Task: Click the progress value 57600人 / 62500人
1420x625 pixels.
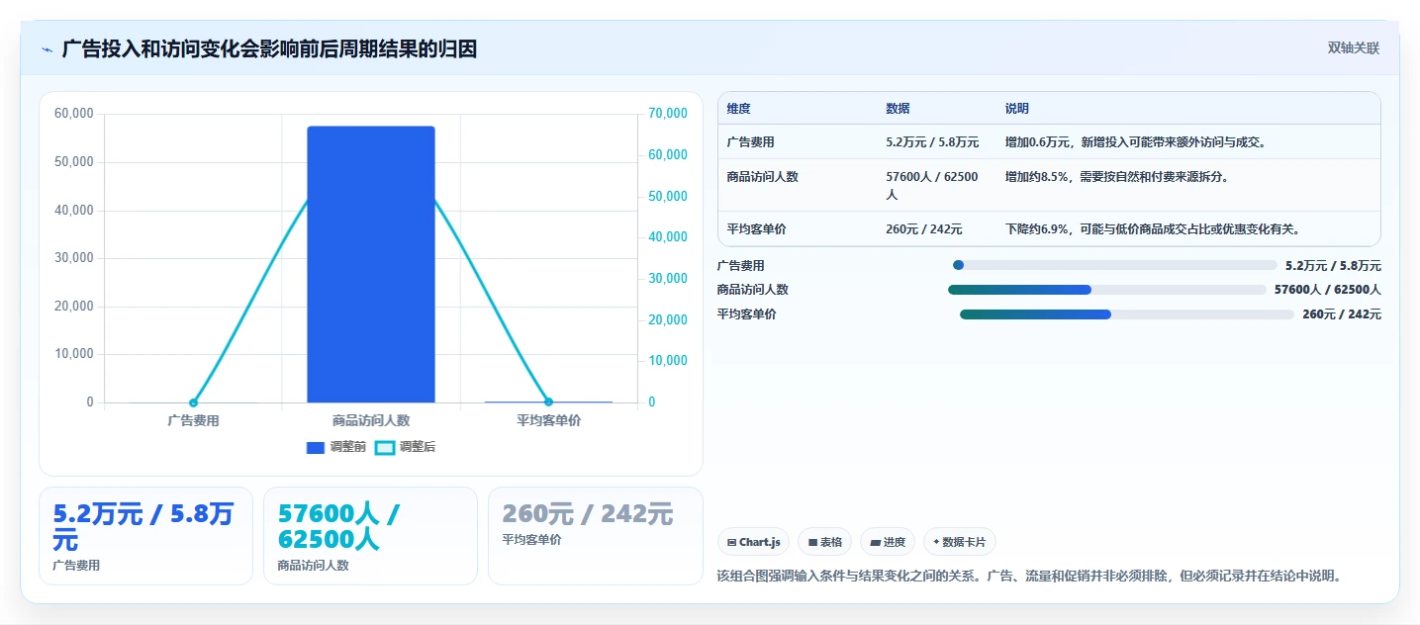Action: pyautogui.click(x=1327, y=290)
